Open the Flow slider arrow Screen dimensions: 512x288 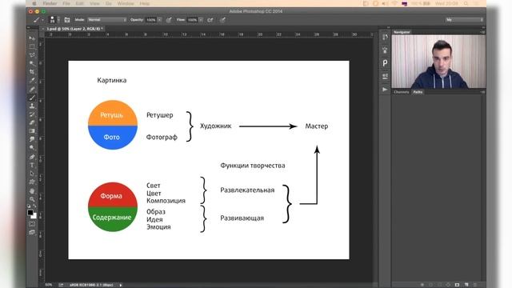pyautogui.click(x=201, y=20)
